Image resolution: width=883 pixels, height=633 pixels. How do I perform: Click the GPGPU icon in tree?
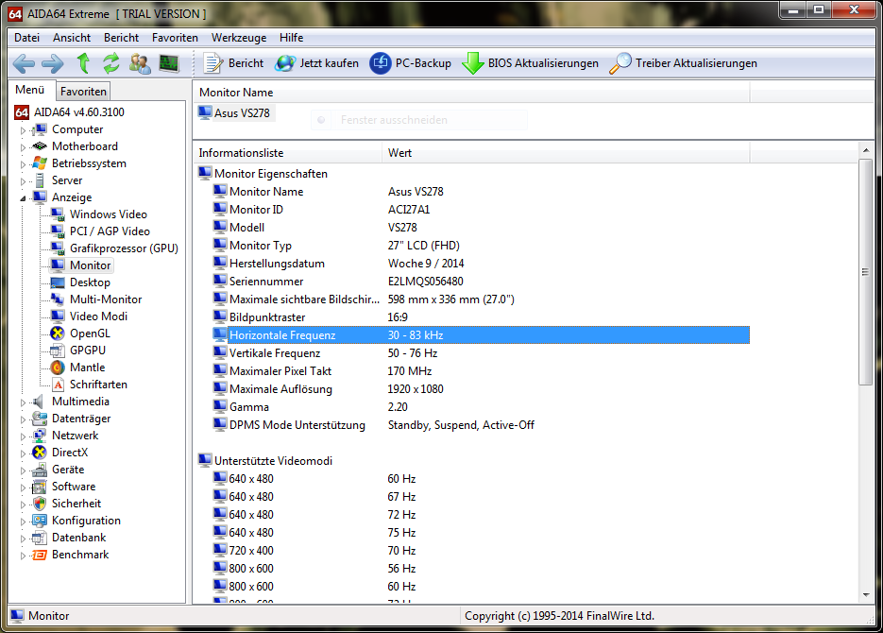(x=57, y=351)
